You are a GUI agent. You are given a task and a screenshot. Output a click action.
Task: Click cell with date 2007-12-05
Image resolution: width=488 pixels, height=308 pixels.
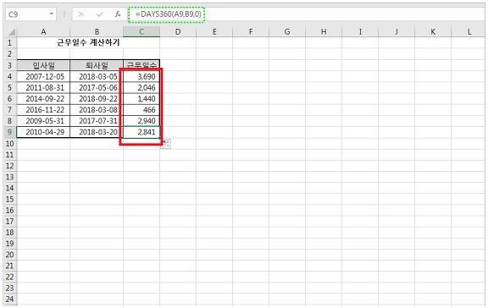(x=43, y=76)
